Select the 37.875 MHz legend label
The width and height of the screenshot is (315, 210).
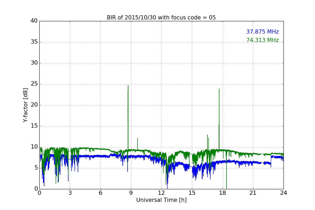tap(262, 32)
